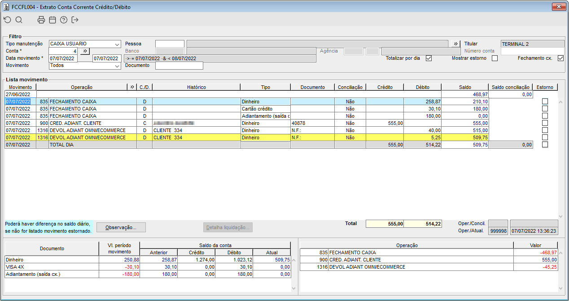Click the application icon in title bar
This screenshot has height=301, width=569.
coord(6,7)
